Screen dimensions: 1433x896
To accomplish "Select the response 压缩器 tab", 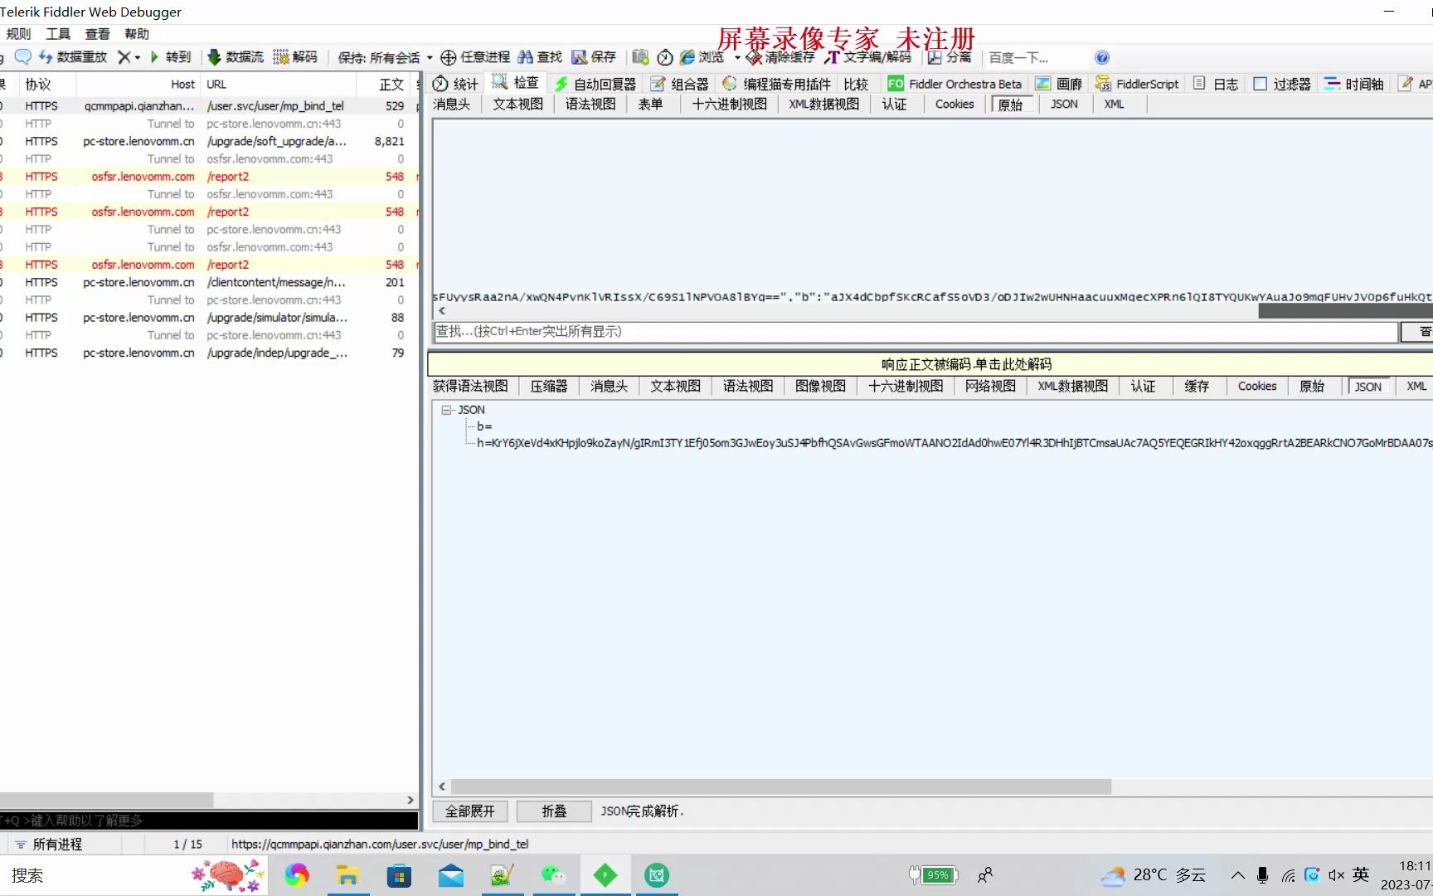I will coord(549,386).
